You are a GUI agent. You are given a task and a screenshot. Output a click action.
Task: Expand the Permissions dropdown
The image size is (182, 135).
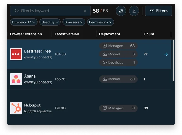pyautogui.click(x=100, y=22)
